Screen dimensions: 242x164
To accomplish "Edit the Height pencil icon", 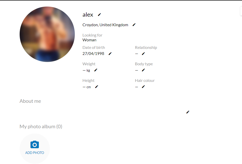I will click(x=96, y=87).
